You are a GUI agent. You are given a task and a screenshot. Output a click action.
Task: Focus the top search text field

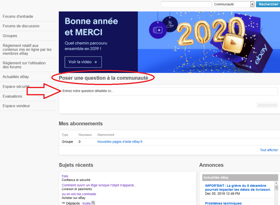pos(186,4)
